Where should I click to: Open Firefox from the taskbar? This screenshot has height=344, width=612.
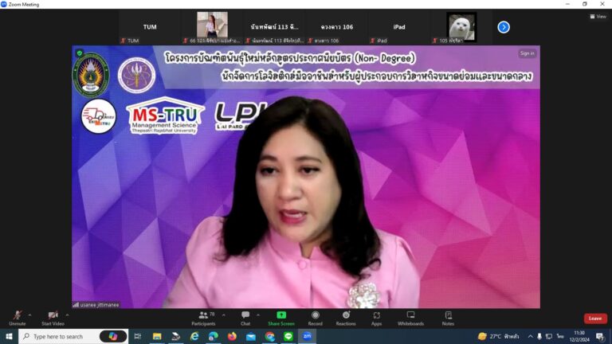232,336
